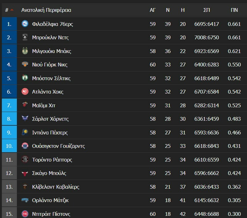Click the Detroit Pistons logo
The image size is (247, 218).
click(25, 213)
